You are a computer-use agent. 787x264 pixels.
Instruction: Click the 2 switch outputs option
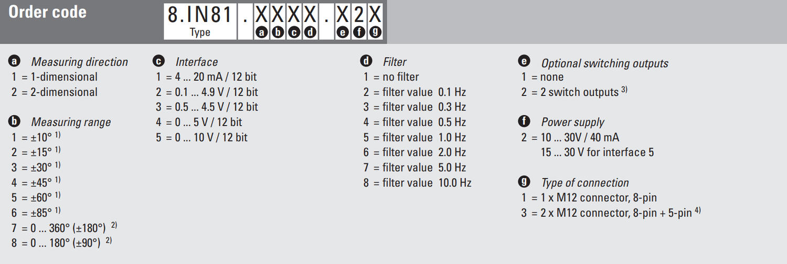[x=575, y=92]
